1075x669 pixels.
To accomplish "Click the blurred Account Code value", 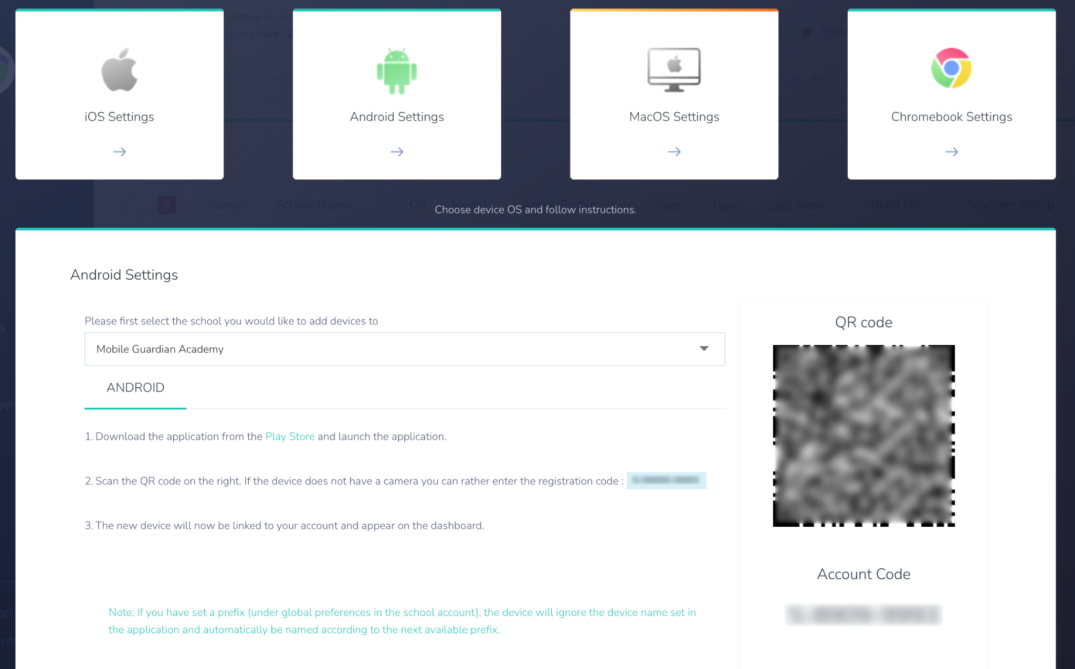I will point(863,614).
